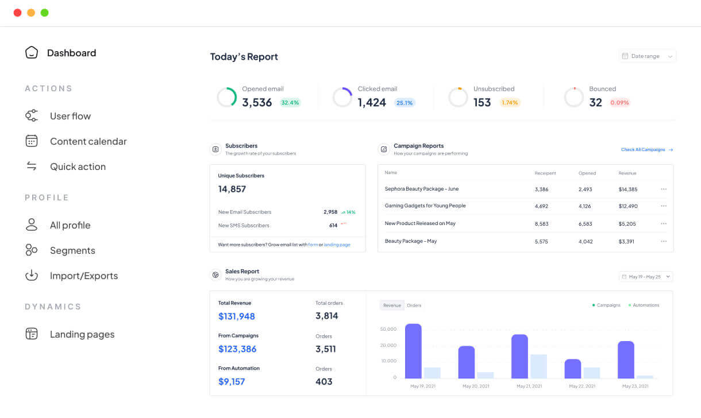The width and height of the screenshot is (701, 418).
Task: Open the Date range dropdown
Action: pyautogui.click(x=648, y=56)
